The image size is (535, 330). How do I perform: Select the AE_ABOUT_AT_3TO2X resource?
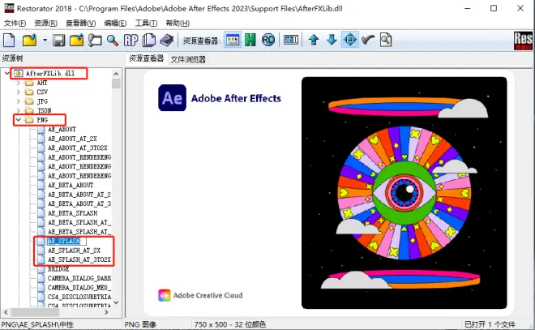[78, 148]
